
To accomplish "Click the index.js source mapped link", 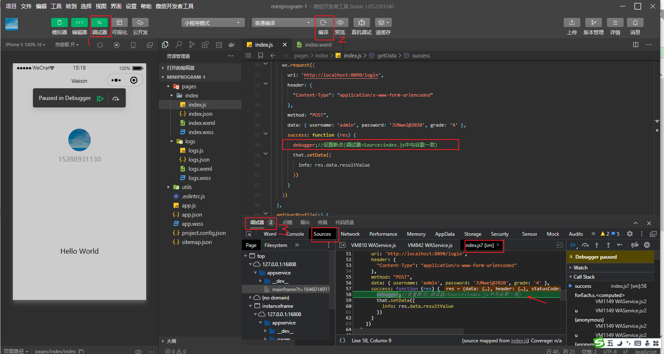I will (520, 341).
